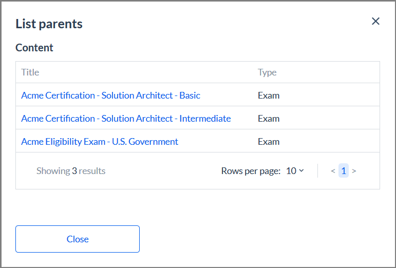Go to next page arrow

(354, 171)
